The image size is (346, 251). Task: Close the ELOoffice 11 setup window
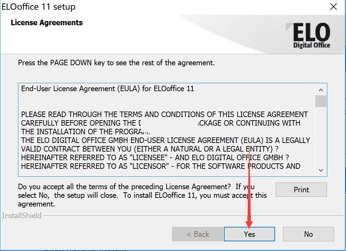pyautogui.click(x=333, y=7)
